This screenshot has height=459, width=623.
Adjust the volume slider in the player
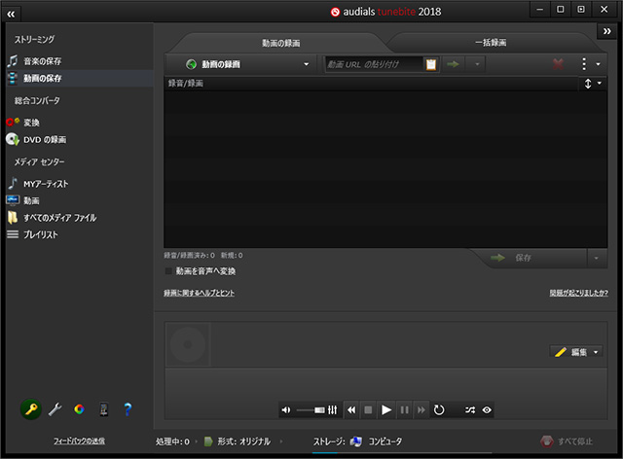[x=311, y=410]
